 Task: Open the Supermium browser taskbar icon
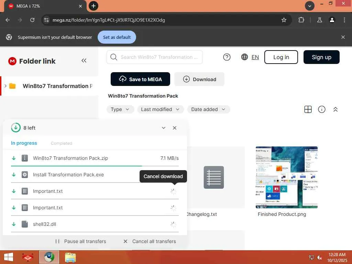49,257
